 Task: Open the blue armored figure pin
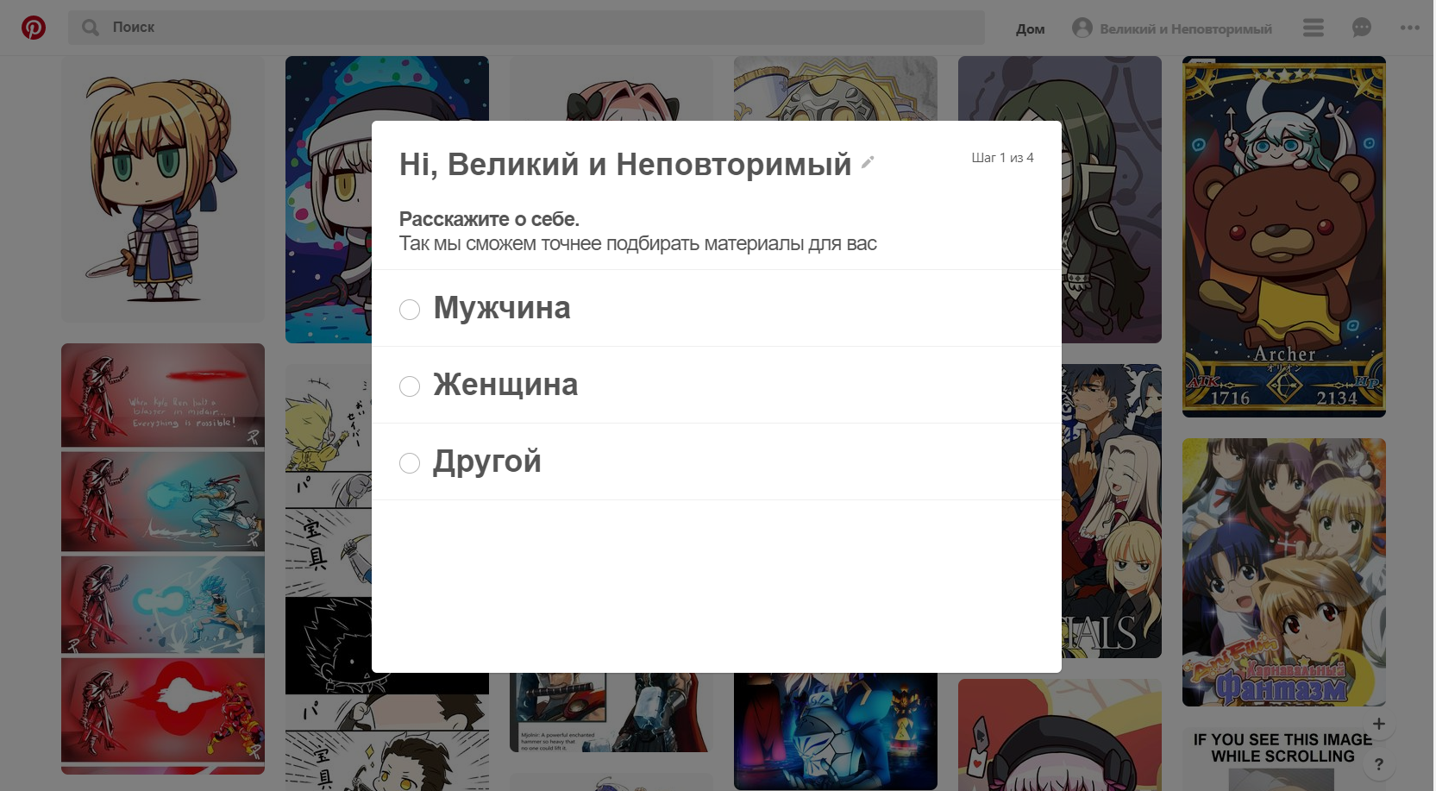pos(836,731)
